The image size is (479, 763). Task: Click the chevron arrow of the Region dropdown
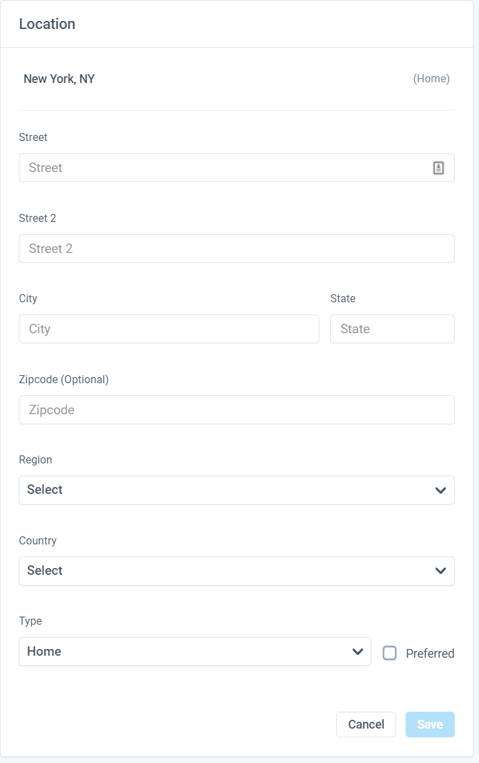pyautogui.click(x=440, y=490)
